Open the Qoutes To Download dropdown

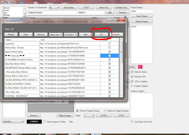(x=54, y=8)
